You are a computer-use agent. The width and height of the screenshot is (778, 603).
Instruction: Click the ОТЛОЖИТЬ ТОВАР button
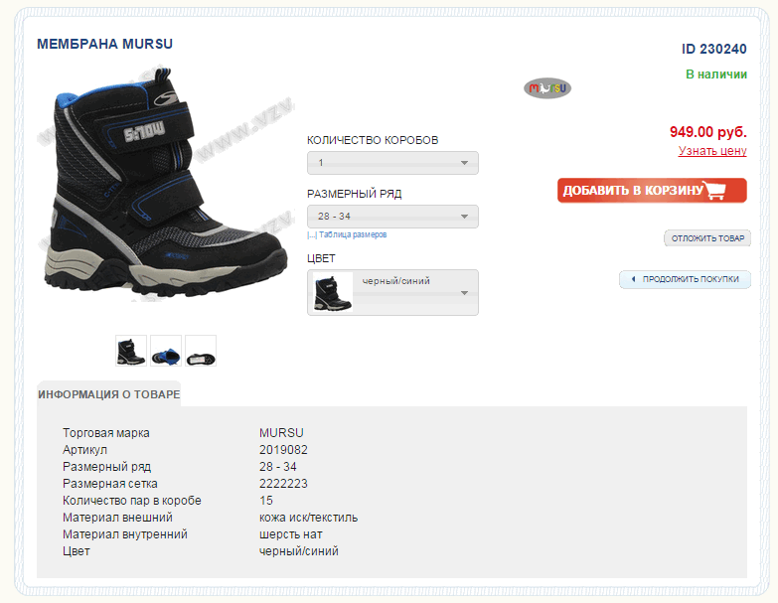[x=707, y=238]
